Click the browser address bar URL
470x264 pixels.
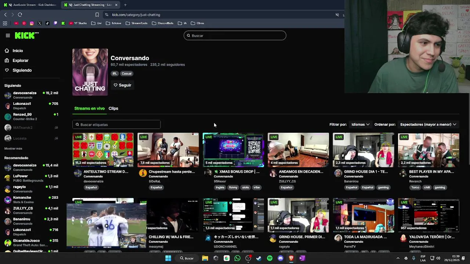tap(136, 15)
